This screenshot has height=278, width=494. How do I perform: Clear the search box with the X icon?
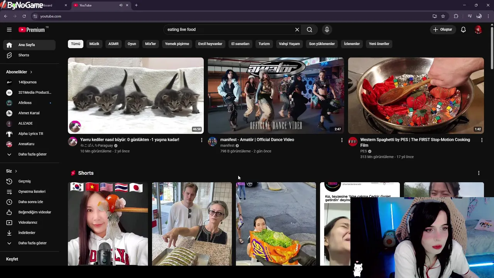tap(297, 30)
